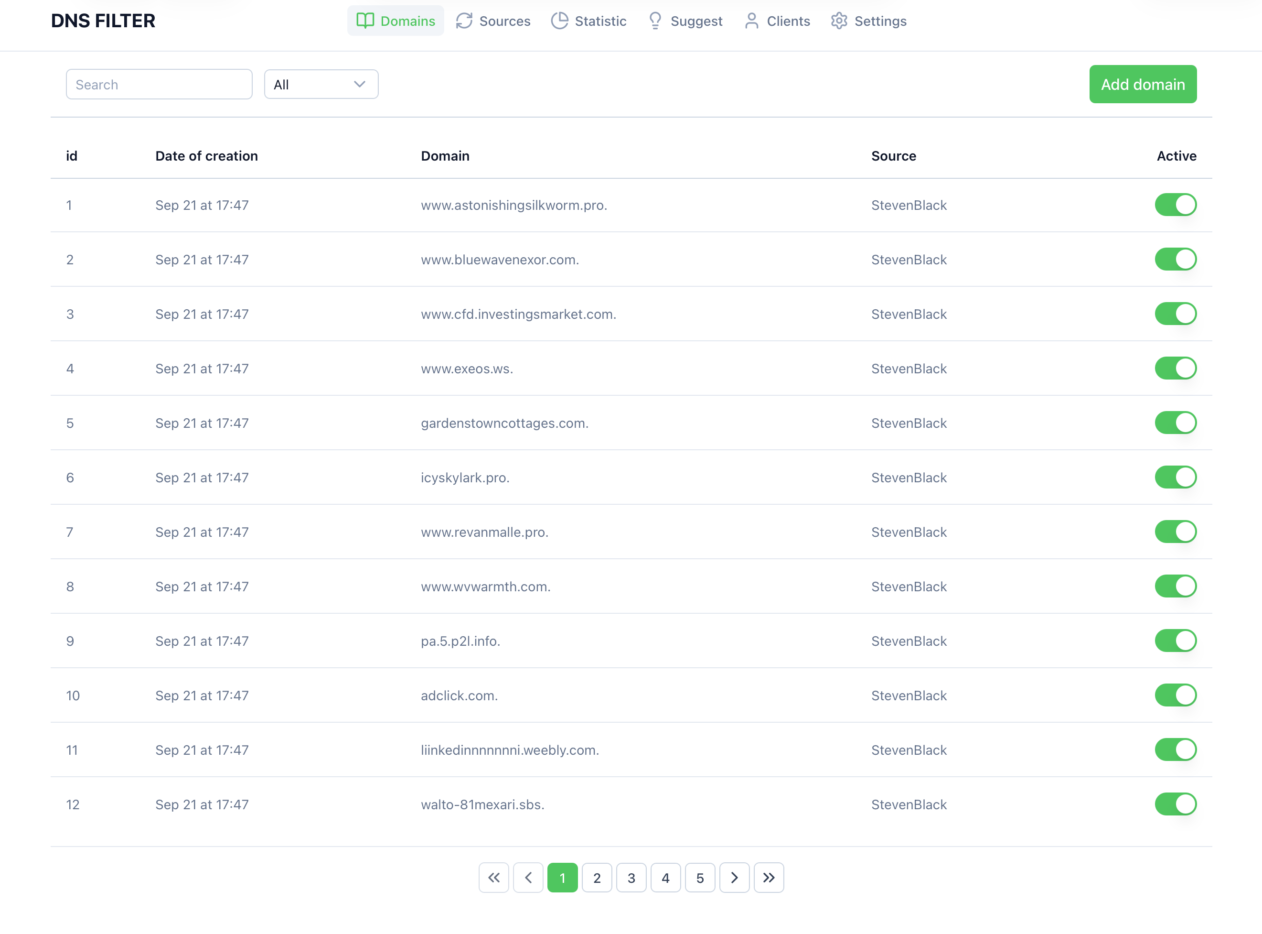This screenshot has height=934, width=1262.
Task: Open the Clients tab label
Action: pos(789,21)
